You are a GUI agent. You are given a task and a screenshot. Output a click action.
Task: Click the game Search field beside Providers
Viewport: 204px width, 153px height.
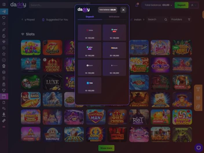(157, 19)
